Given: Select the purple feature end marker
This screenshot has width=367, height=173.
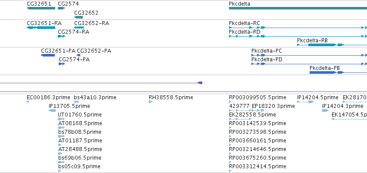Looking at the screenshot, I should point(200,83).
